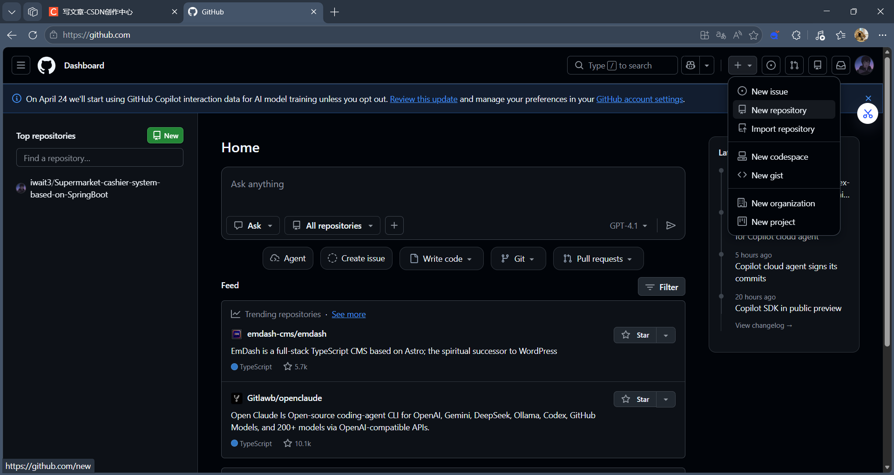Open browser settings ellipsis menu
The image size is (894, 475).
click(x=882, y=35)
